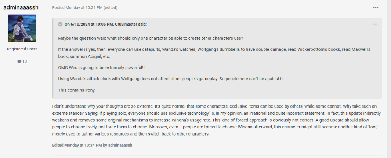391x158 pixels.
Task: Click the adminaaassh avatar image
Action: tap(22, 28)
